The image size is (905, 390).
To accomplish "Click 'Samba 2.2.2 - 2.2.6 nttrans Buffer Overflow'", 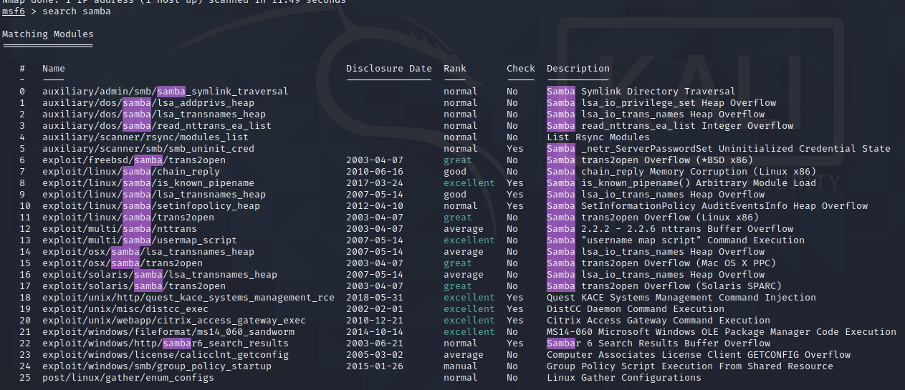I will pos(670,229).
